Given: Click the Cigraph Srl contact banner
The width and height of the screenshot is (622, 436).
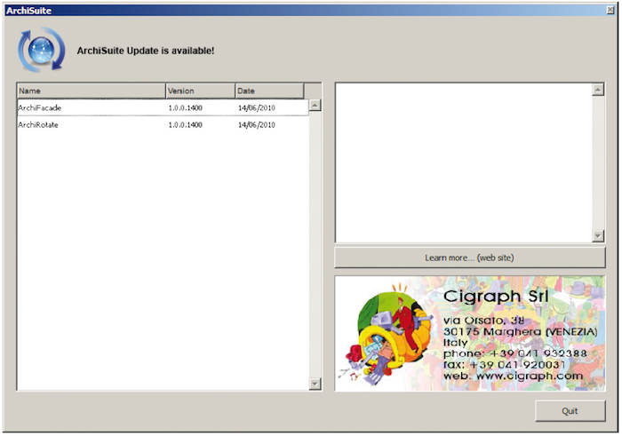Looking at the screenshot, I should pyautogui.click(x=470, y=334).
